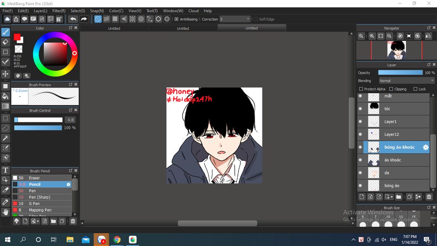Open the add brush dropdown in Brush panel
This screenshot has width=437, height=246.
(x=38, y=221)
